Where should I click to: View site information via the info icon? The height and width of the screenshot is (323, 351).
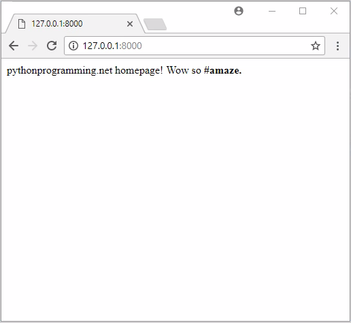click(x=73, y=46)
